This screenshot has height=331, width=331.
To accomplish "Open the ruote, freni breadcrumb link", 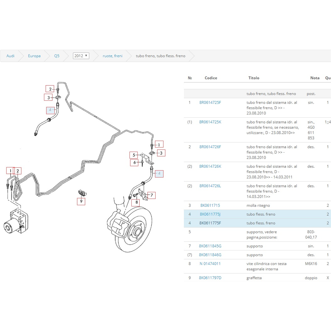I will (113, 56).
